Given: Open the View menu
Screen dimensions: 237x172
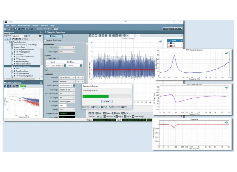Looking at the screenshot, I should coord(13,26).
